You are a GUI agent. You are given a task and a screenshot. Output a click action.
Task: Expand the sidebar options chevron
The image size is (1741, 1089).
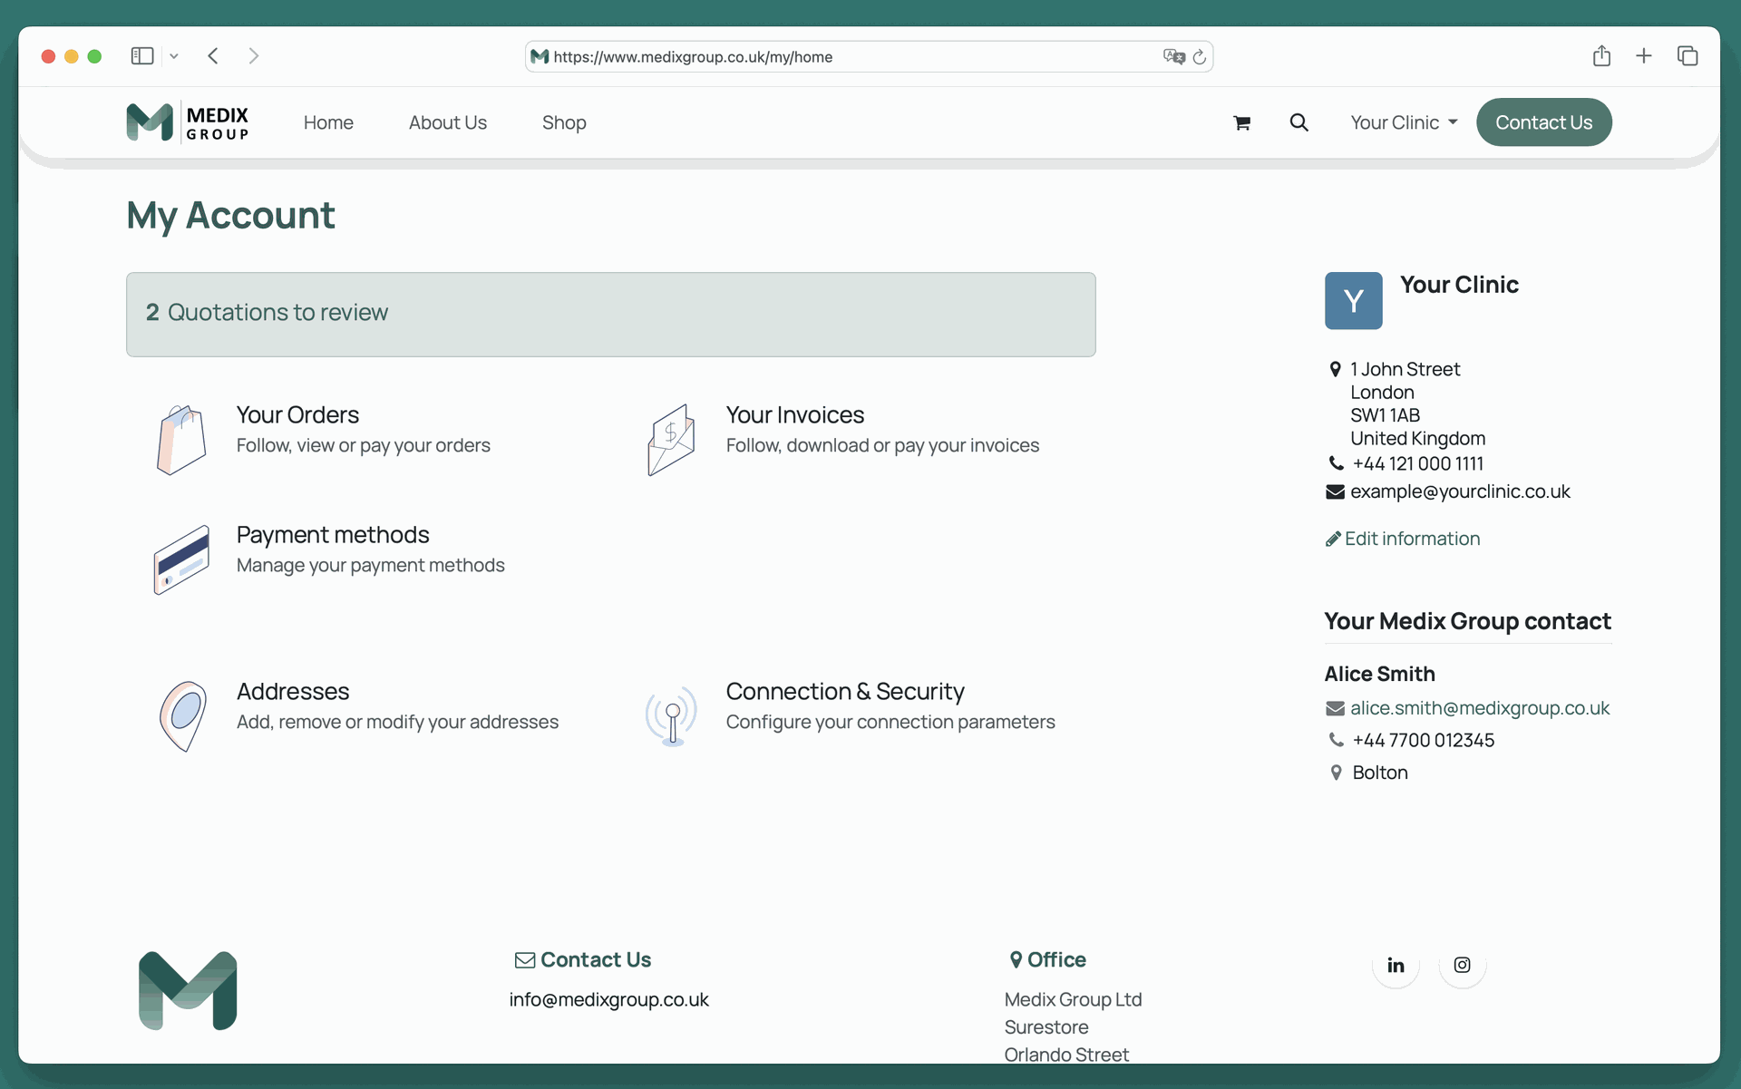174,56
